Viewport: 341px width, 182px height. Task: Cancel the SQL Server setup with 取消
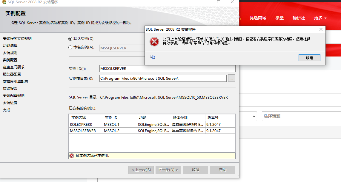click(x=195, y=170)
